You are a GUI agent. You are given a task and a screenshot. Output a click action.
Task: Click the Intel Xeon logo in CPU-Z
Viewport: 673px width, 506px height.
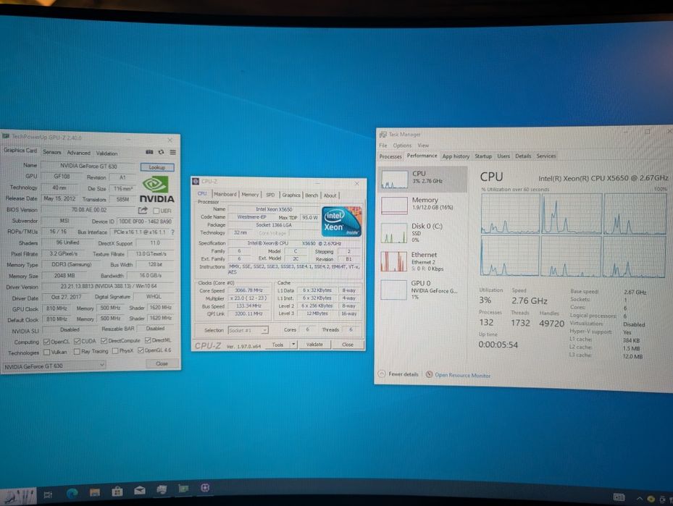[341, 222]
